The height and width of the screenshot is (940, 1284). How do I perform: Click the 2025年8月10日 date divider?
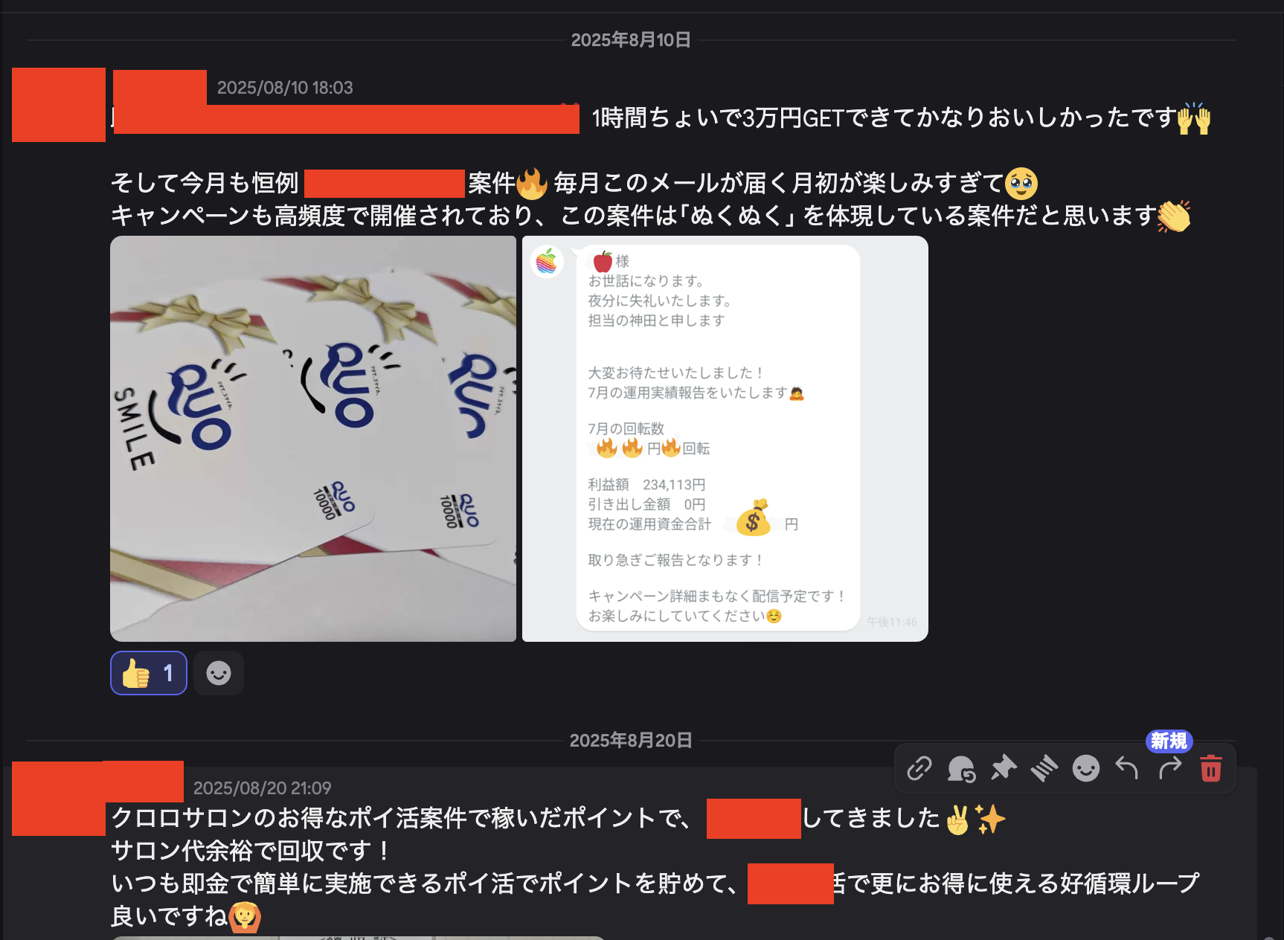[x=631, y=40]
